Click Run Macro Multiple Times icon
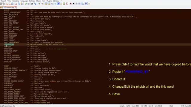Screen dimensions: 191x107 (79, 4)
